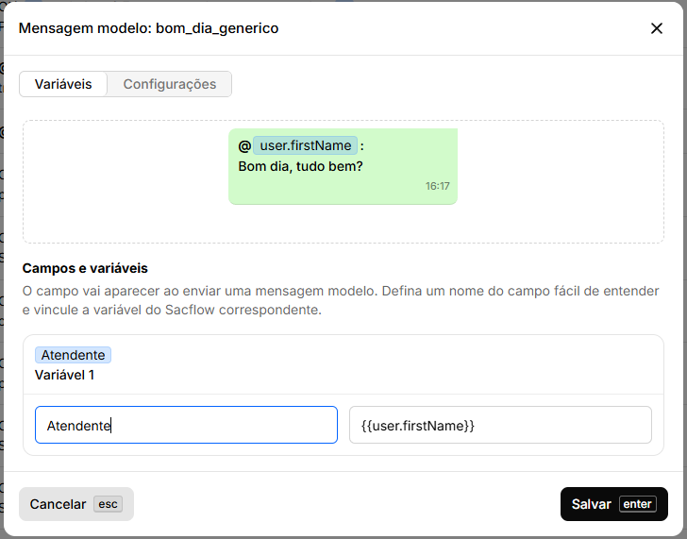Click the user.firstName chip in message preview
The image size is (687, 539).
point(305,145)
